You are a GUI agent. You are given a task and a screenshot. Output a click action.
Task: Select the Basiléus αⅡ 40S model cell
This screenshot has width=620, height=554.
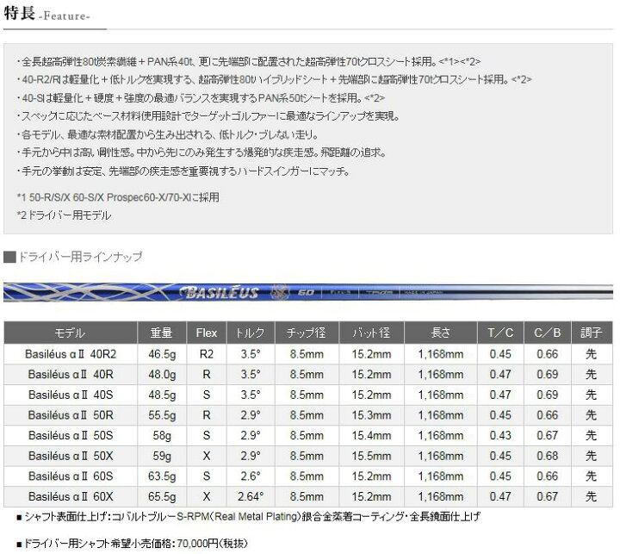71,395
